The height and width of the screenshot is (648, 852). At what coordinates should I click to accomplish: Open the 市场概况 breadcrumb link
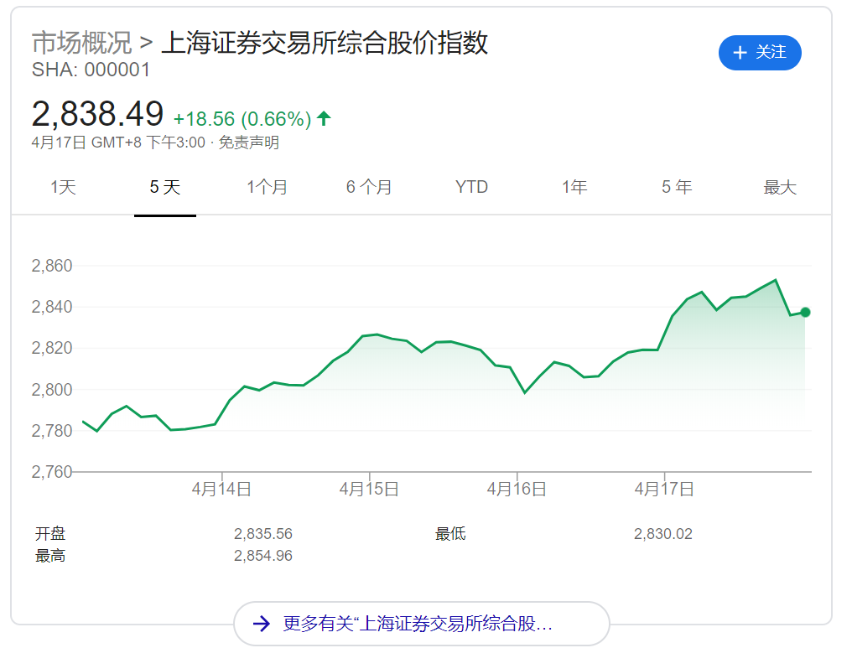[x=81, y=42]
